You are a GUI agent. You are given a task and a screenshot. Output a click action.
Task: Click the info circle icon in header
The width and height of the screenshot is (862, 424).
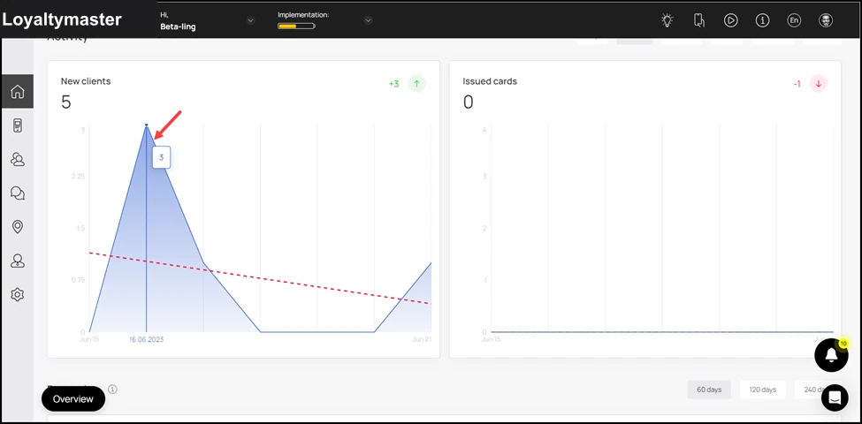pyautogui.click(x=762, y=20)
